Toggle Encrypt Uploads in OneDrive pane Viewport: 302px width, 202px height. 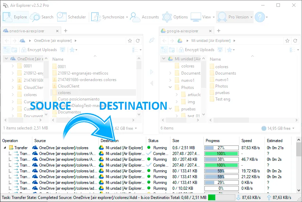39,50
